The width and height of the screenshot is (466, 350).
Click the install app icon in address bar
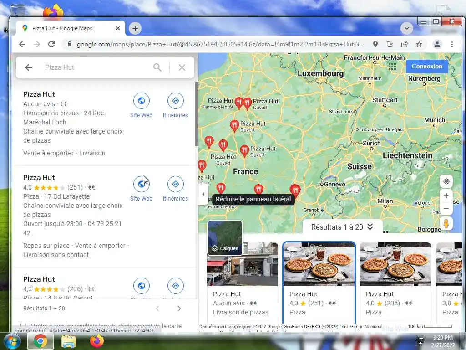click(x=390, y=44)
